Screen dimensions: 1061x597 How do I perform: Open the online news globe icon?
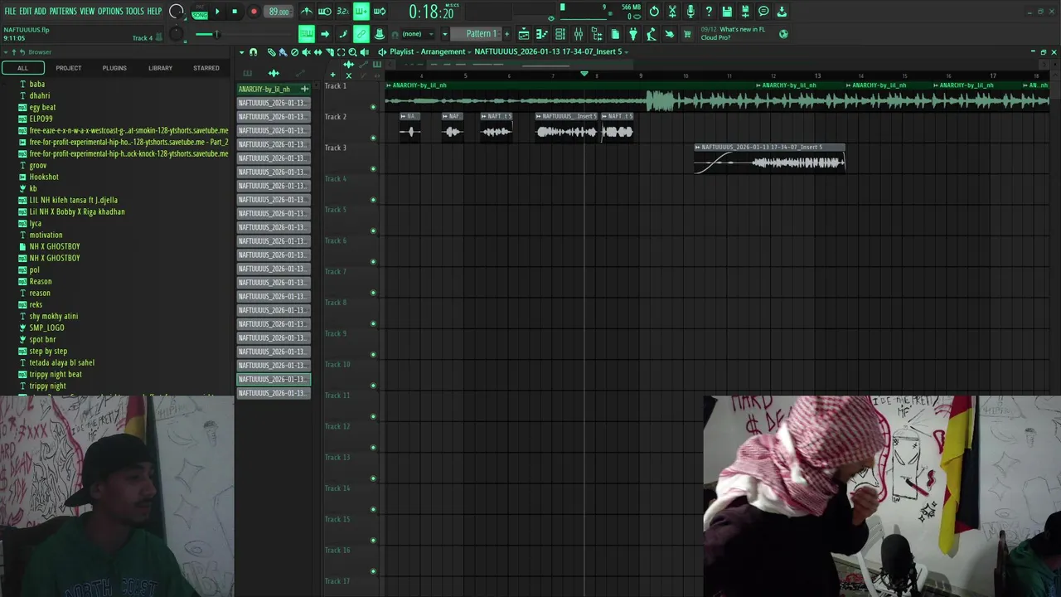click(783, 34)
